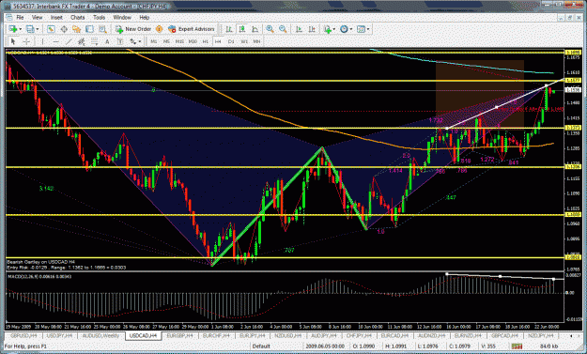Click the chart tabs scroll-right arrow

579,335
